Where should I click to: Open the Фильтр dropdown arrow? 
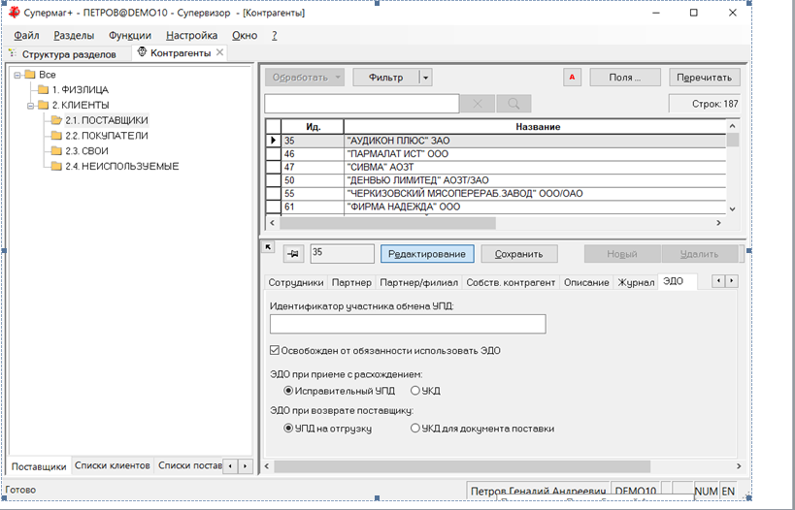coord(426,78)
